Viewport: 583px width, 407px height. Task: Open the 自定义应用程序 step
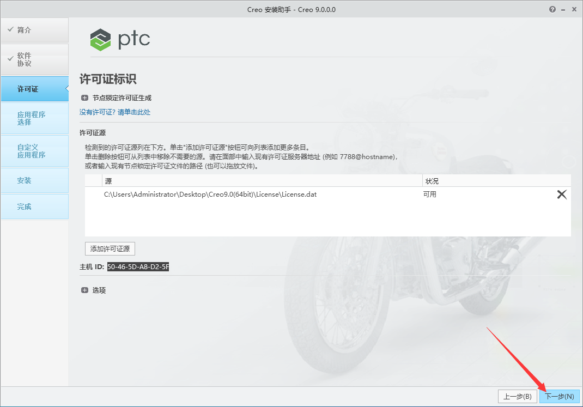(34, 151)
